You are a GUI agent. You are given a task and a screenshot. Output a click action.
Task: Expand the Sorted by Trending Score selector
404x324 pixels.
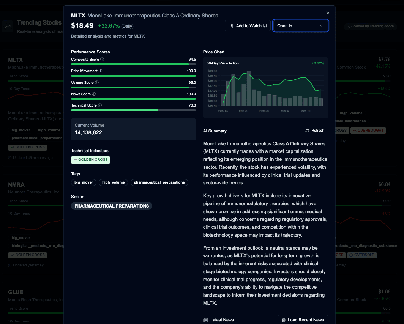pyautogui.click(x=371, y=26)
